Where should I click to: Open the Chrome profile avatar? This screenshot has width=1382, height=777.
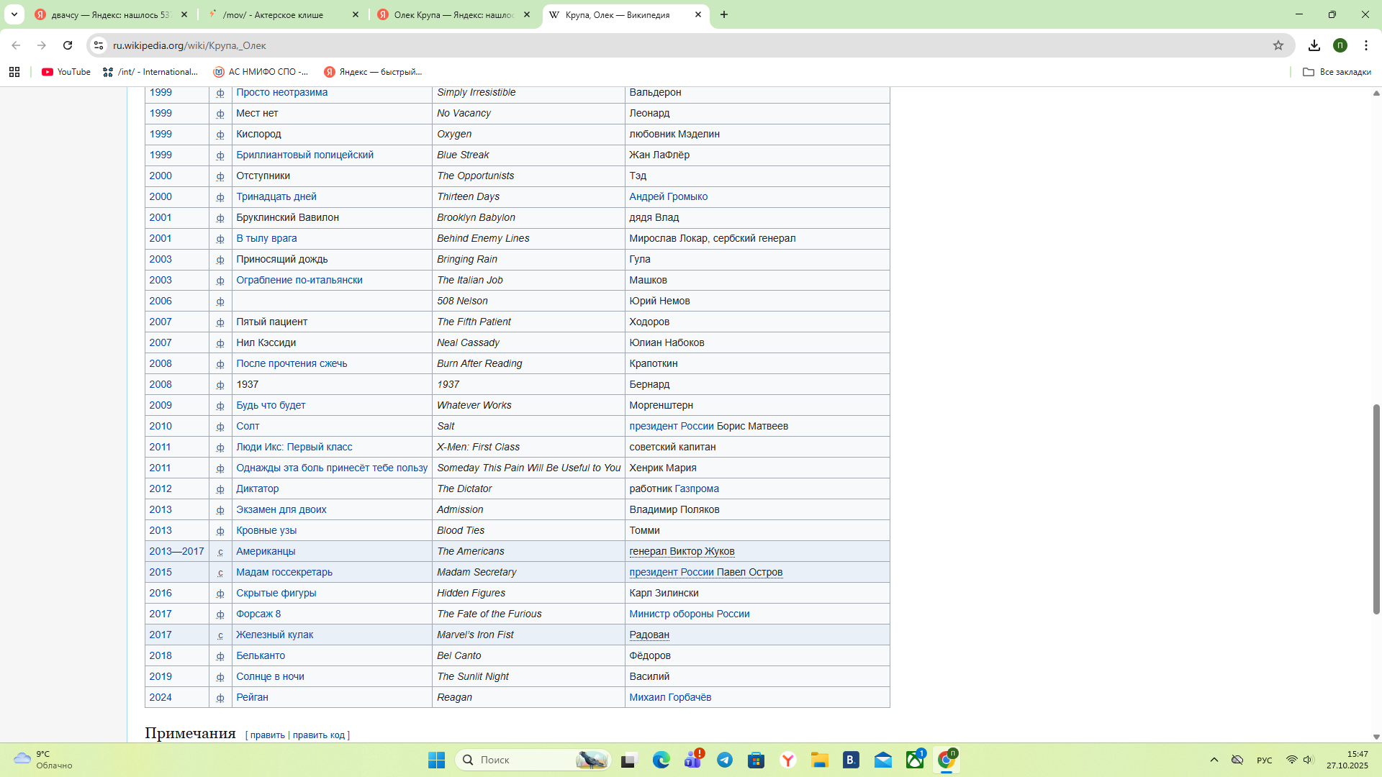coord(1340,45)
